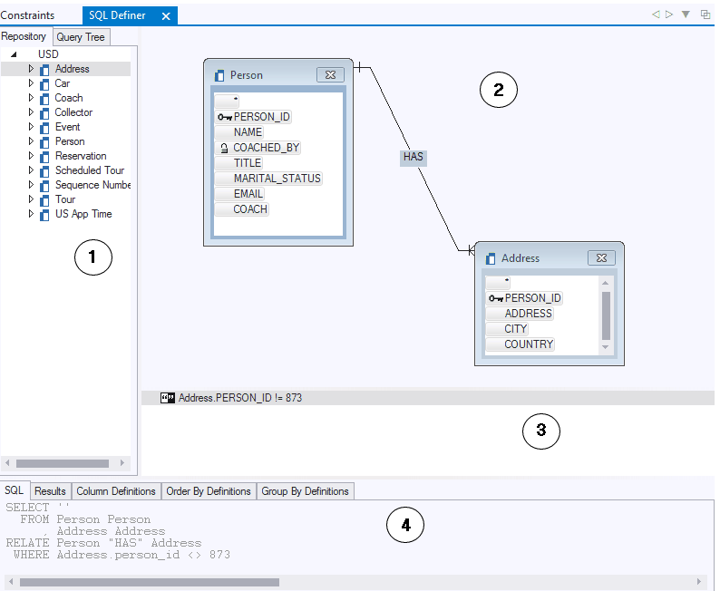This screenshot has width=720, height=591.
Task: Click the Address table vertical scrollbar
Action: [x=606, y=315]
